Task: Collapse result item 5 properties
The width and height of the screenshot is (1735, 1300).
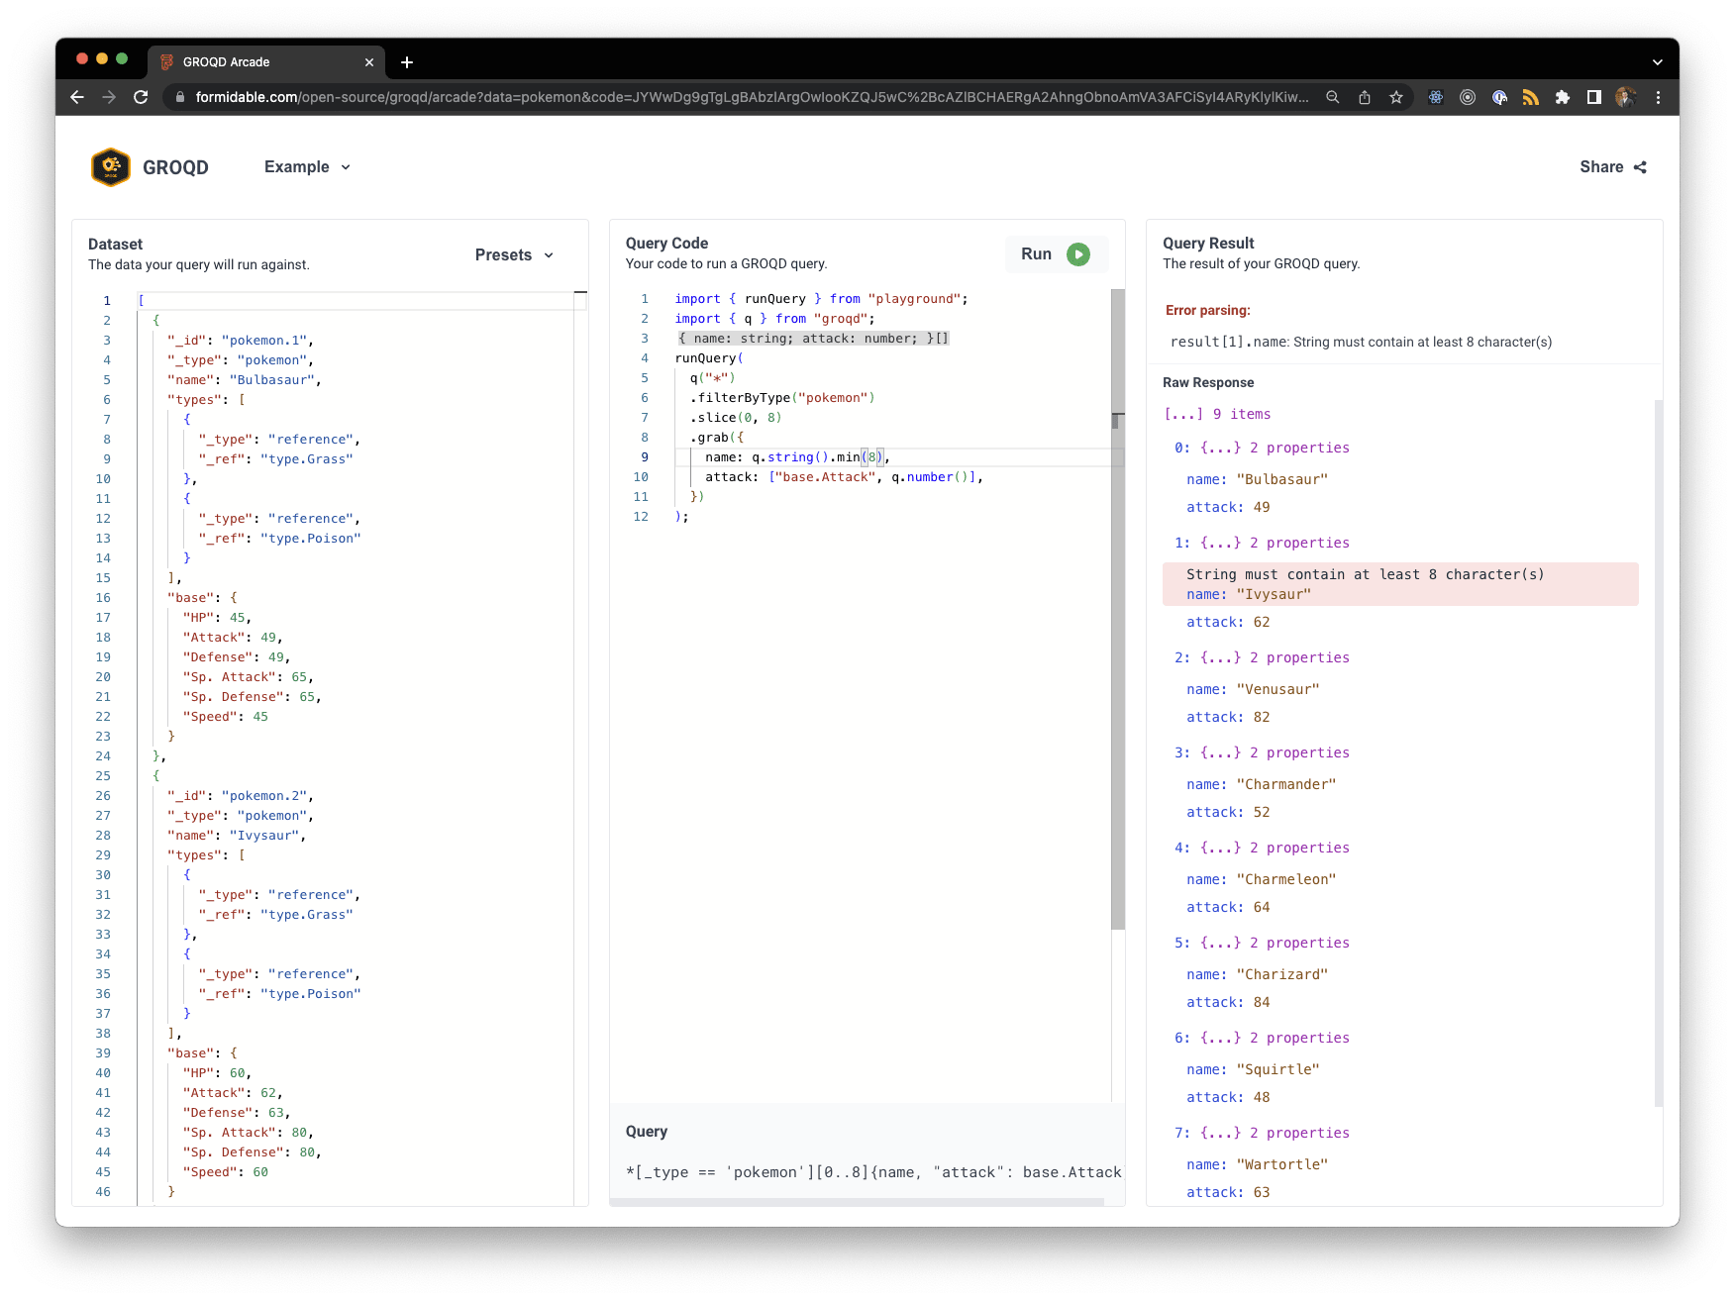Action: 1262,944
